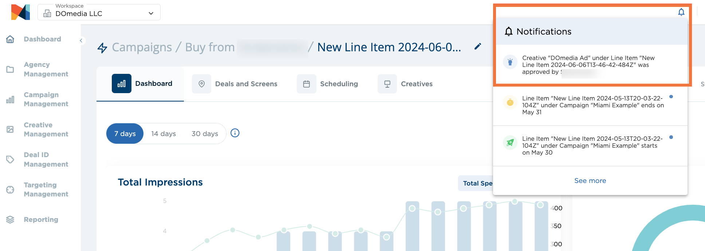
Task: Click See more in notifications
Action: pos(590,181)
